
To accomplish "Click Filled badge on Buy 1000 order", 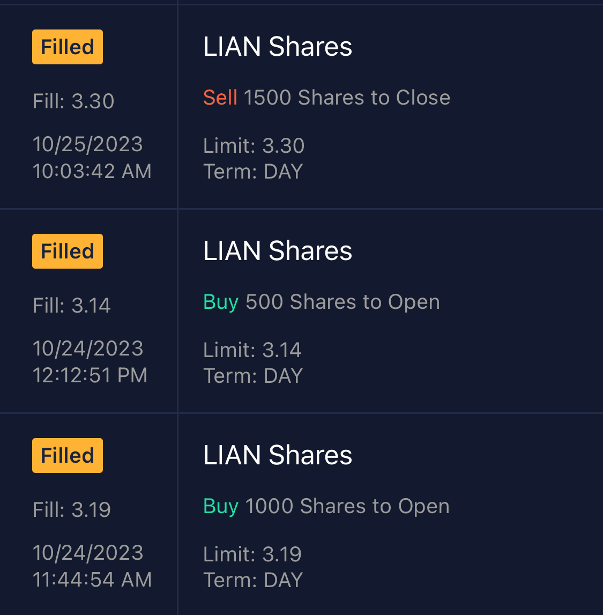I will coord(68,456).
